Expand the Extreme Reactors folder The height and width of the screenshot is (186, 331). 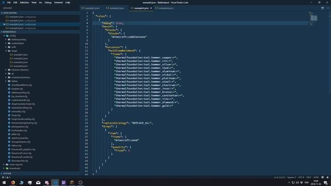(x=6, y=70)
